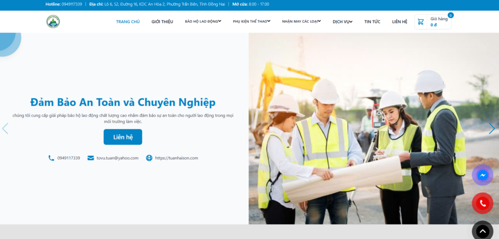The image size is (499, 239).
Task: Click the blue Liên hệ button
Action: point(123,137)
